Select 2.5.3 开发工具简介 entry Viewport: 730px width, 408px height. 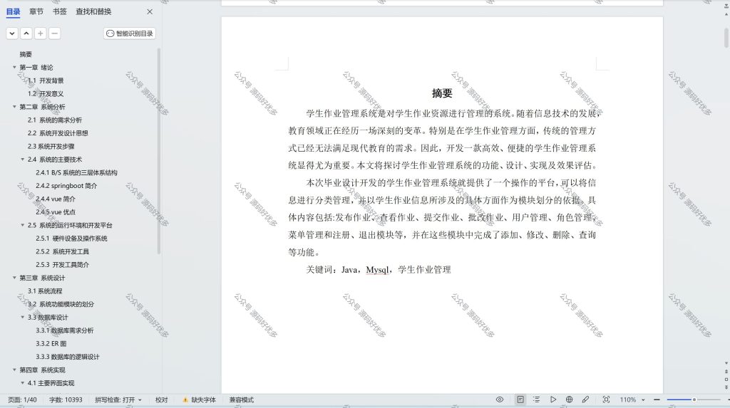click(63, 265)
